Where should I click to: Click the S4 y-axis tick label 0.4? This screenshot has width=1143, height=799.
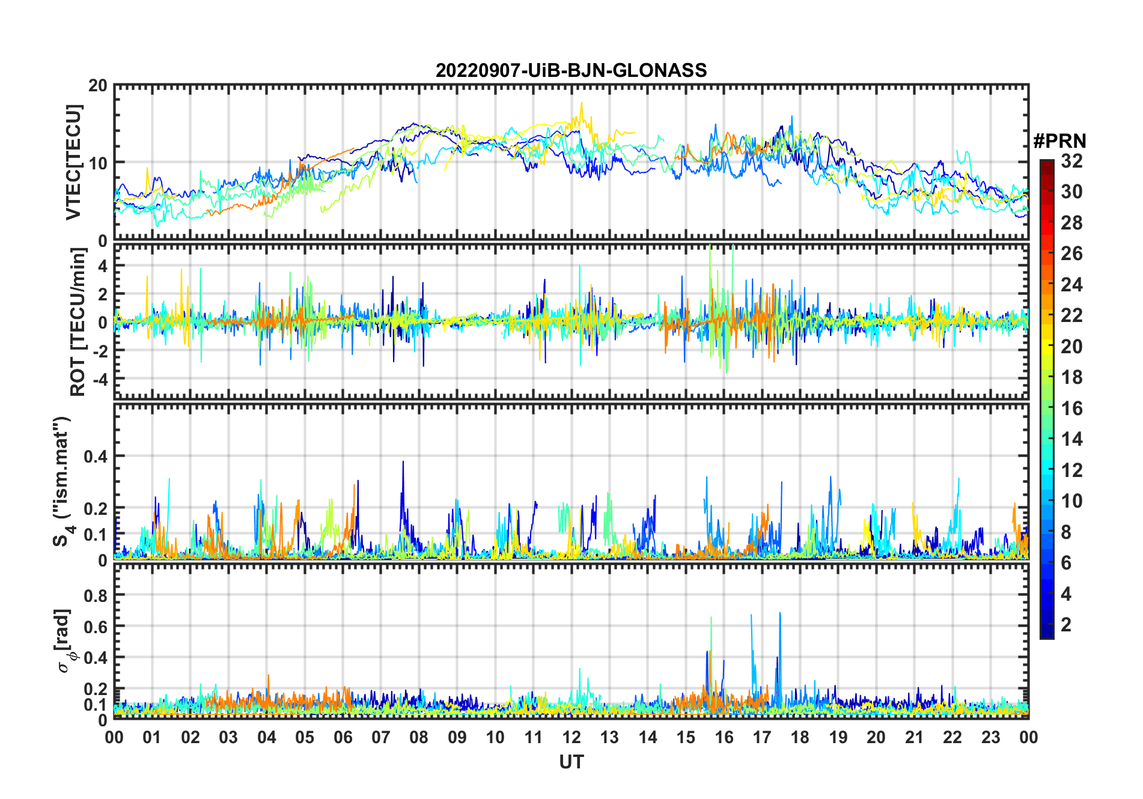tap(96, 457)
